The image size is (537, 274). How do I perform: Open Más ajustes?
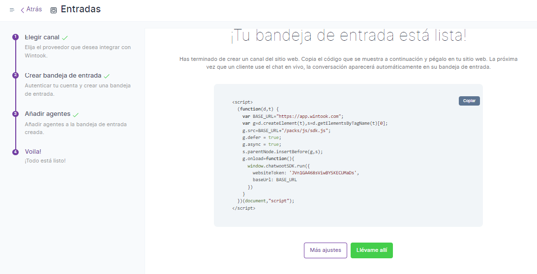(325, 250)
